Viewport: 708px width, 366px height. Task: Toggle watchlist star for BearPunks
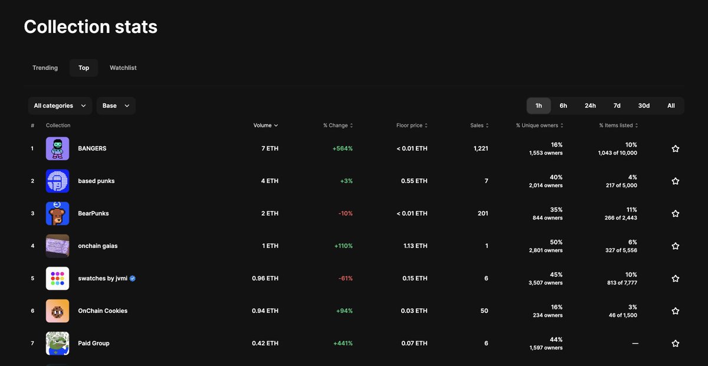coord(676,214)
